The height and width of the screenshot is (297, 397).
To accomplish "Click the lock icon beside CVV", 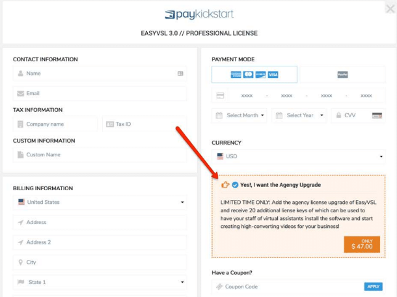I will click(338, 115).
